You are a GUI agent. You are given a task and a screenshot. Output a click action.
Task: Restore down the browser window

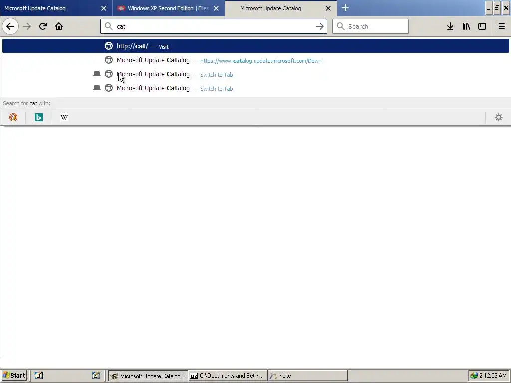[x=497, y=8]
